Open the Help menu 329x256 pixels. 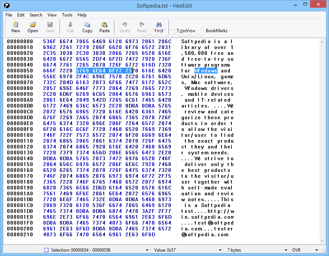82,15
